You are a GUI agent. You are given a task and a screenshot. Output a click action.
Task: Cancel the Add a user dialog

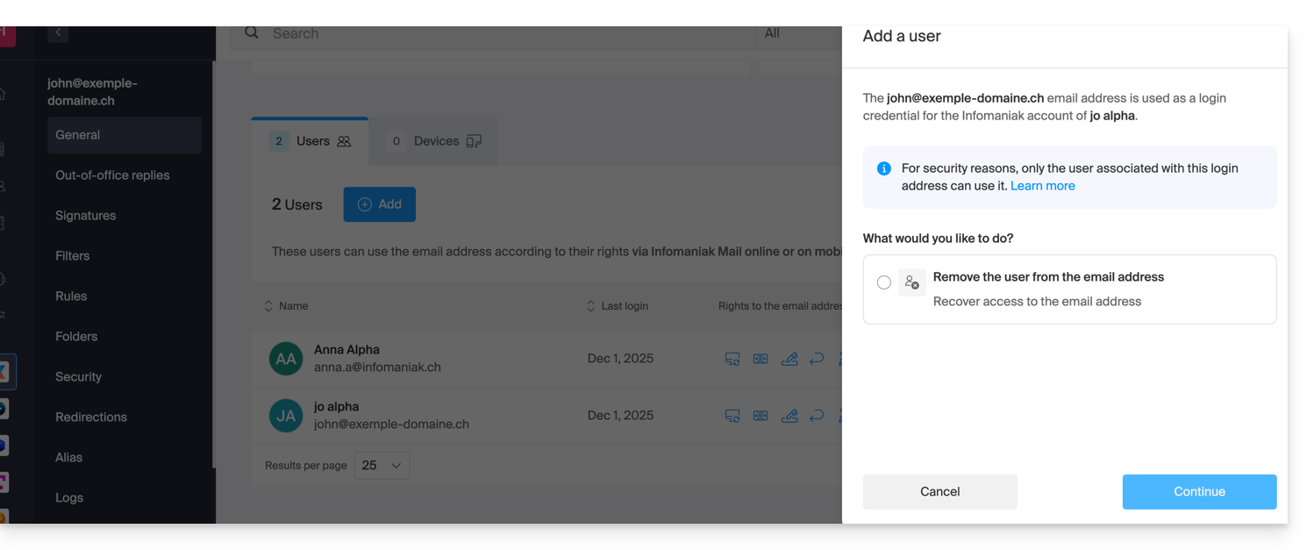tap(939, 492)
